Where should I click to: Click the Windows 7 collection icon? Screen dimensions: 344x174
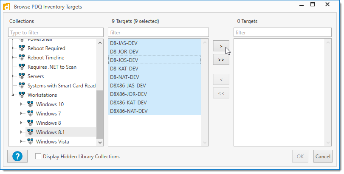point(31,114)
